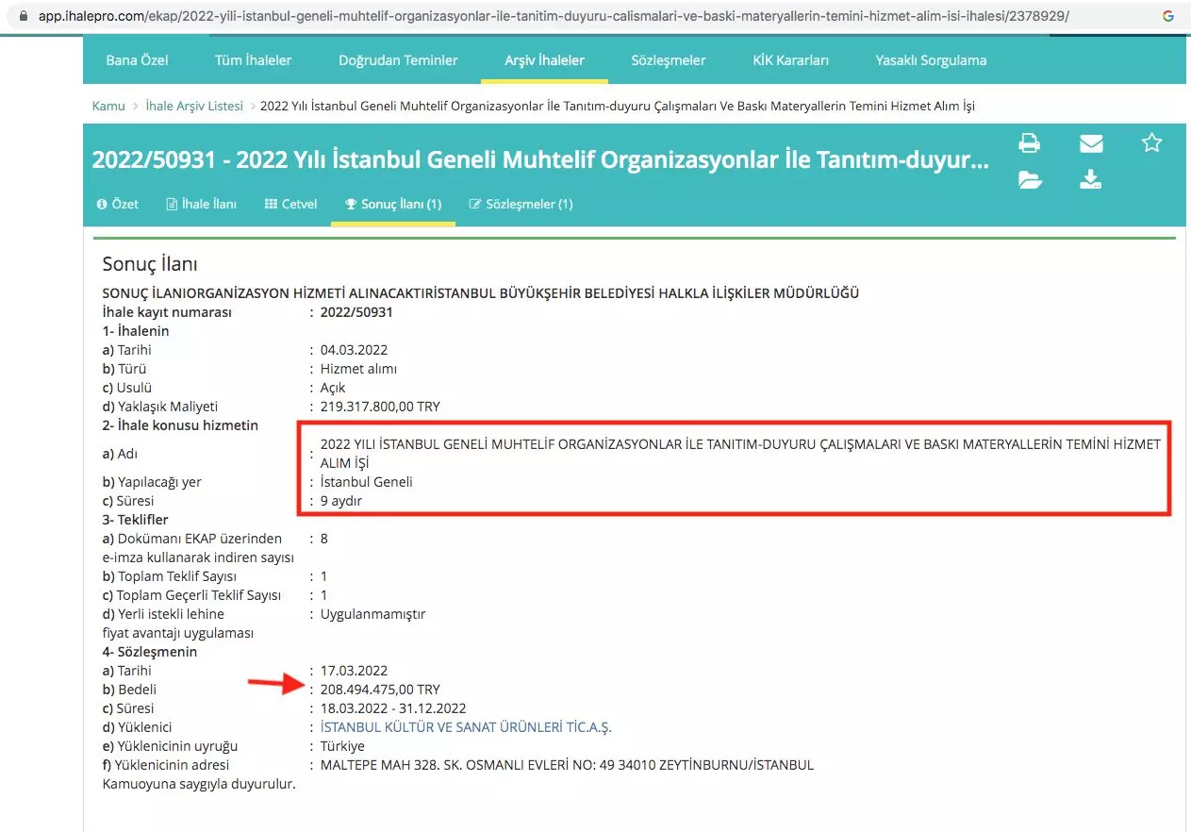
Task: Click the Kamu breadcrumb link
Action: 108,106
